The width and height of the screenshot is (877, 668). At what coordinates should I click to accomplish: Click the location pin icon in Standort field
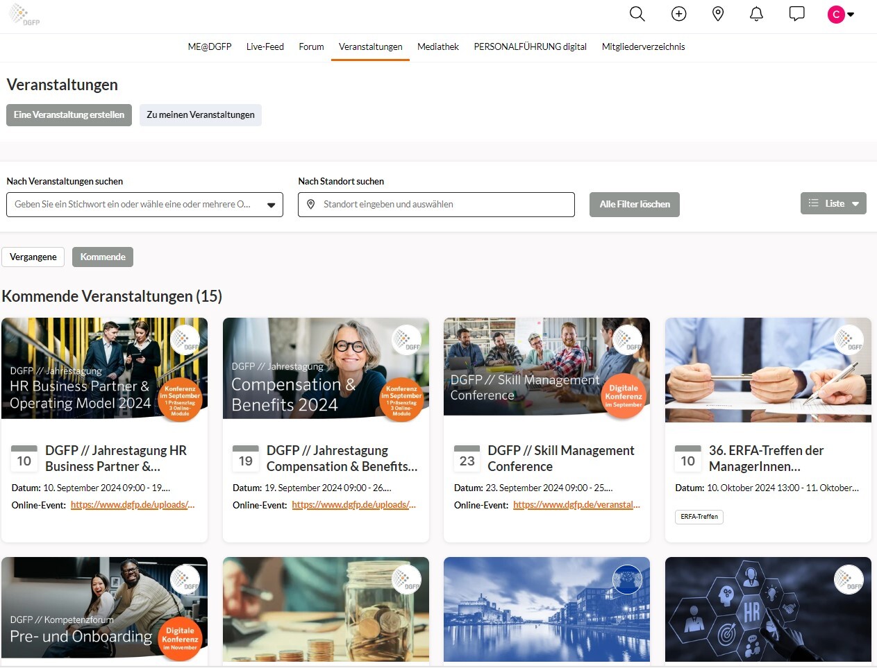pyautogui.click(x=311, y=204)
